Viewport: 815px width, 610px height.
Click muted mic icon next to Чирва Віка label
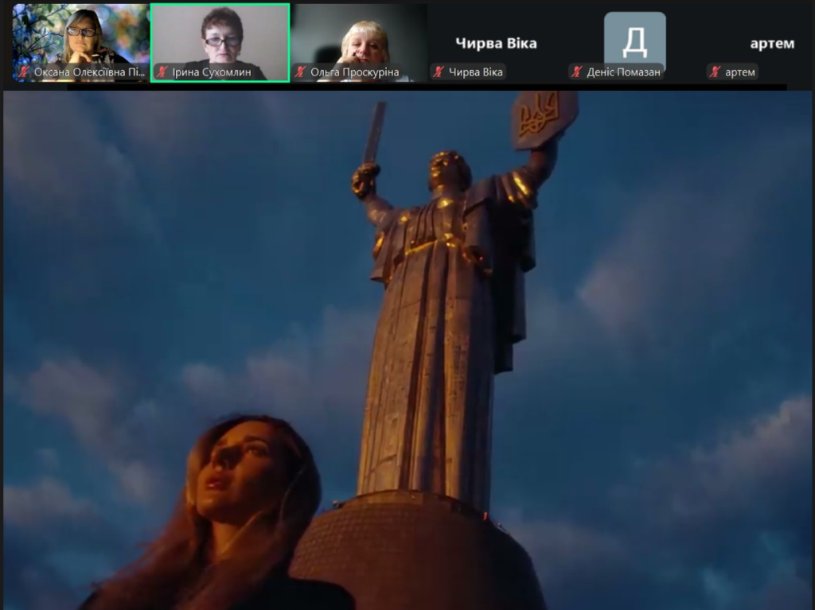pyautogui.click(x=439, y=72)
